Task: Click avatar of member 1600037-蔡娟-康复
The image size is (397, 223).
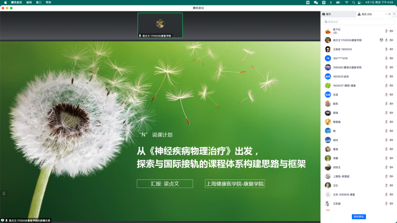Action: click(328, 86)
